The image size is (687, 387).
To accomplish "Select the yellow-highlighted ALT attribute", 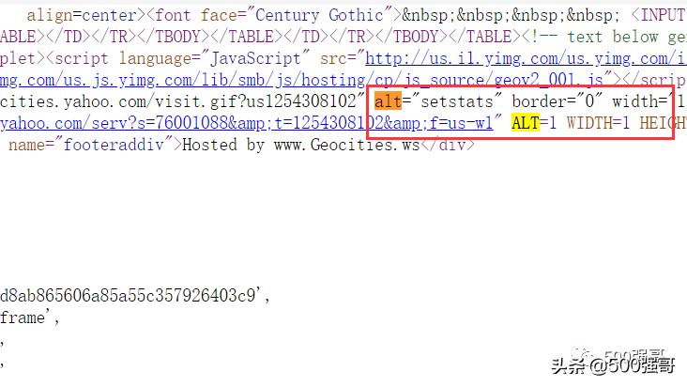I will coord(526,123).
